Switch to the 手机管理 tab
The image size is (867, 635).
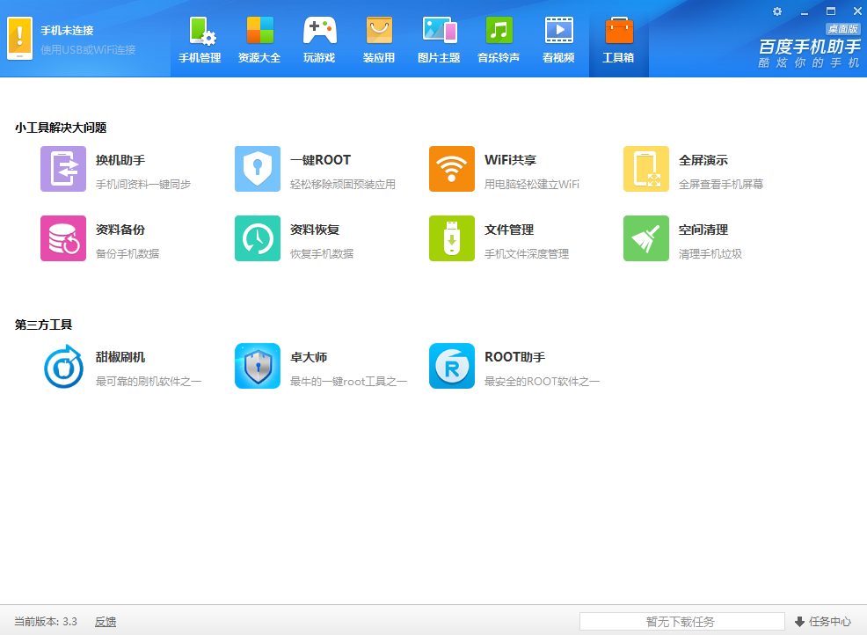pos(200,39)
